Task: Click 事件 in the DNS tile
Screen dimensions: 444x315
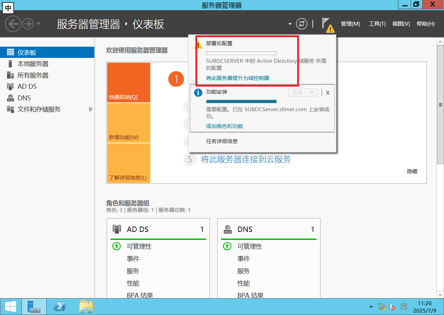Action: [244, 259]
